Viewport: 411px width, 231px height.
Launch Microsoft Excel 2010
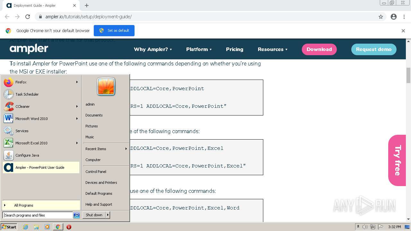tap(41, 143)
